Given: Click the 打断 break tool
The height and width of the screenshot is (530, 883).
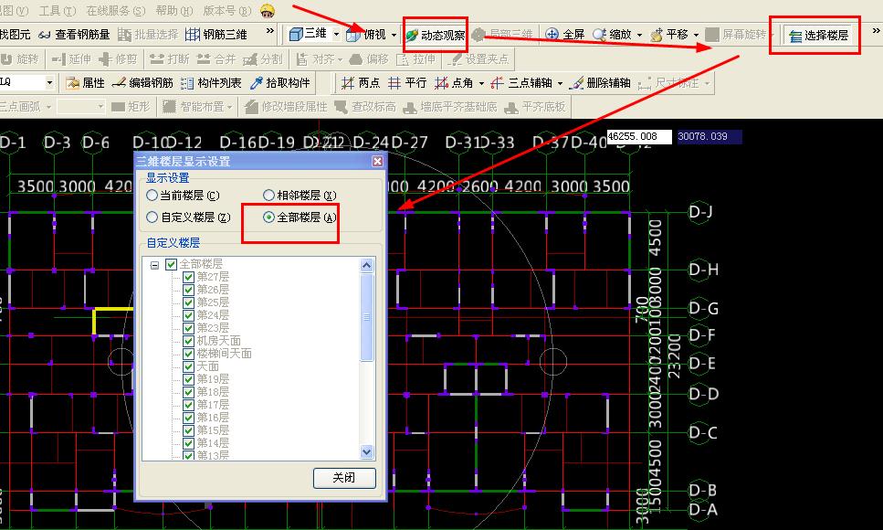Looking at the screenshot, I should [x=170, y=58].
